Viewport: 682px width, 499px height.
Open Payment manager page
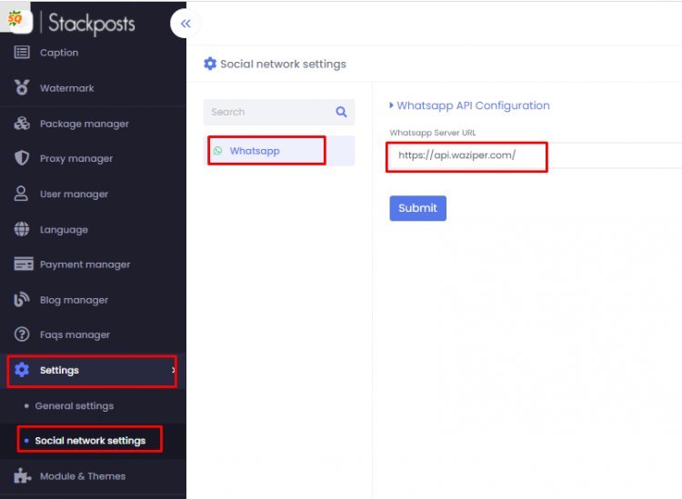(x=93, y=264)
